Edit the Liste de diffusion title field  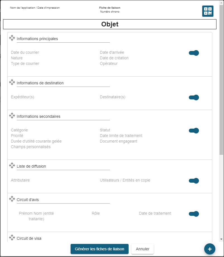point(63,167)
